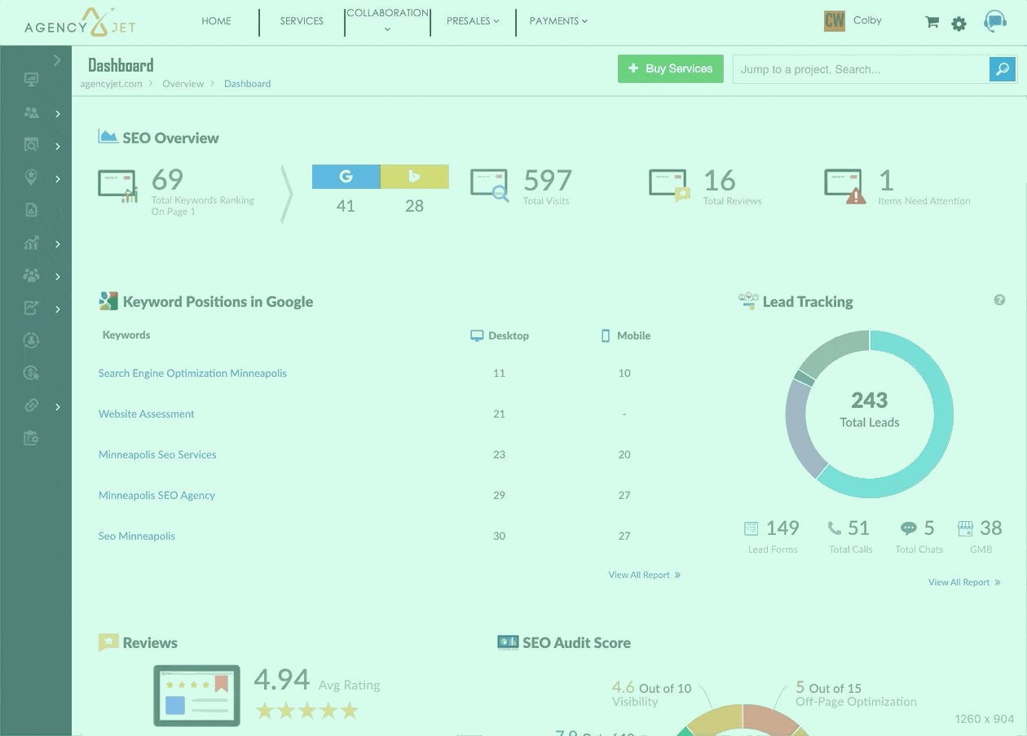Click the Desktop column header
Viewport: 1027px width, 736px height.
[x=500, y=335]
